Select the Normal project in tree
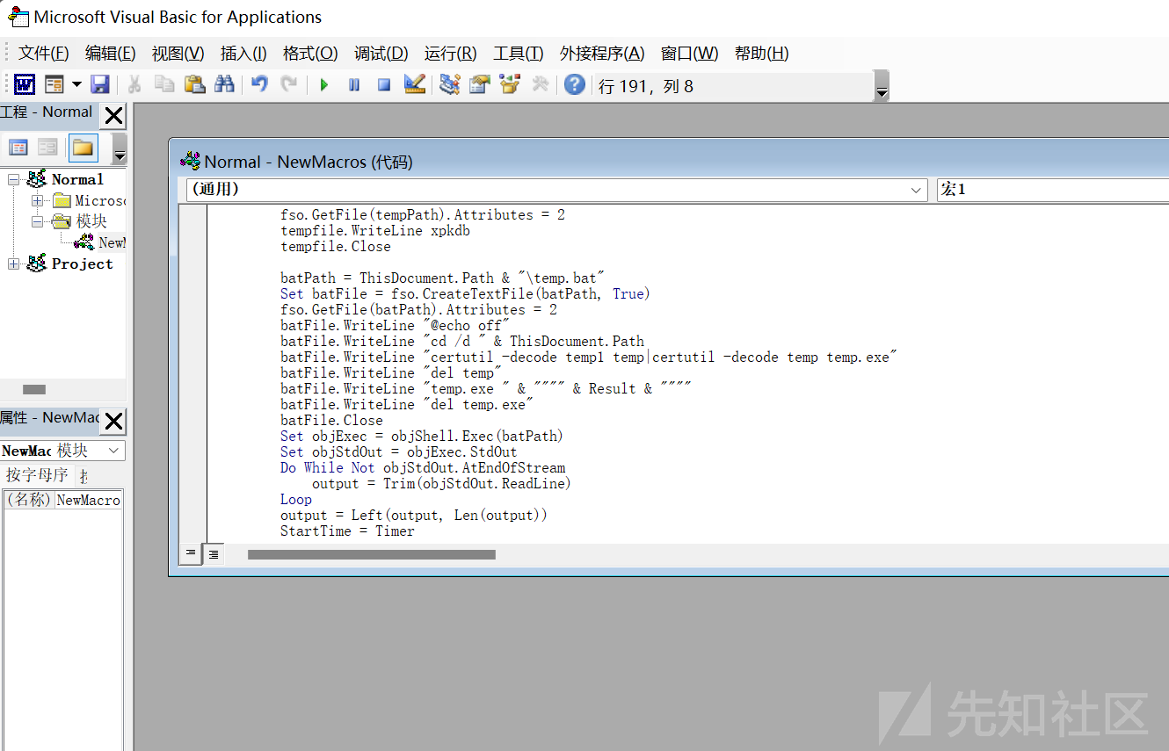 (x=77, y=179)
